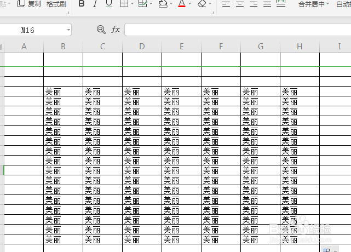Click the eraser clear-format icon

pyautogui.click(x=202, y=3)
